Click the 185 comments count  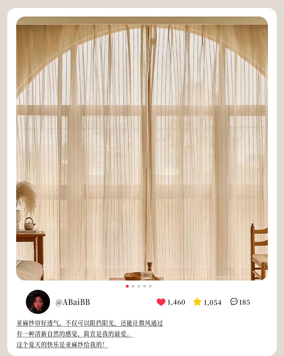(244, 302)
